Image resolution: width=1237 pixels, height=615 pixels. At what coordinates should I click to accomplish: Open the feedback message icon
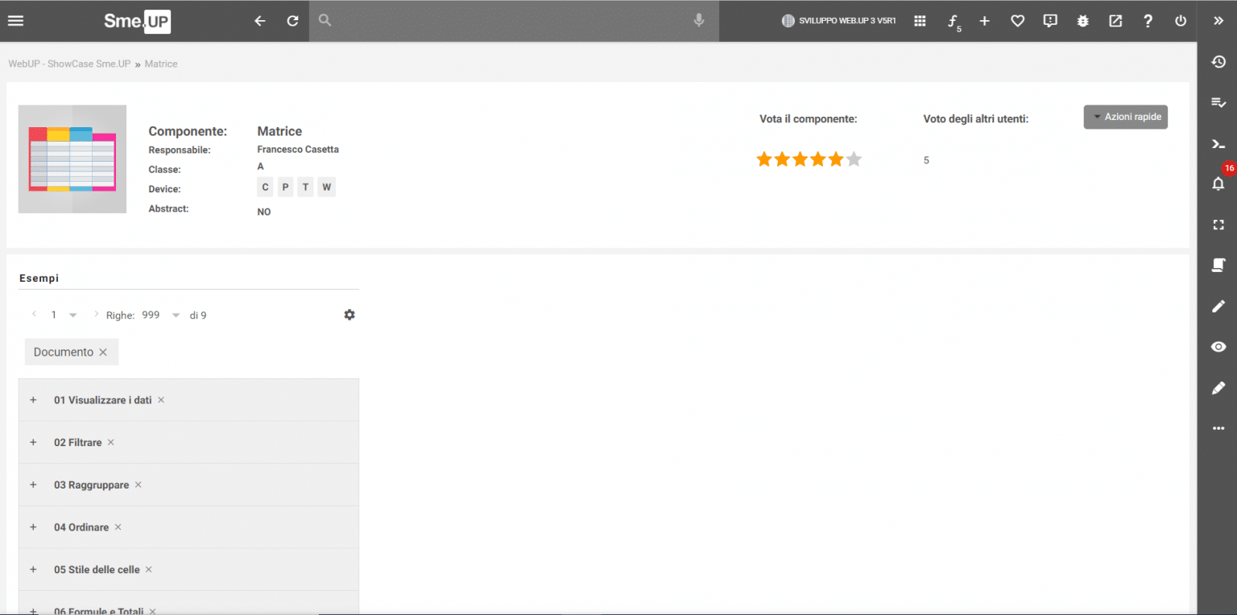1050,21
